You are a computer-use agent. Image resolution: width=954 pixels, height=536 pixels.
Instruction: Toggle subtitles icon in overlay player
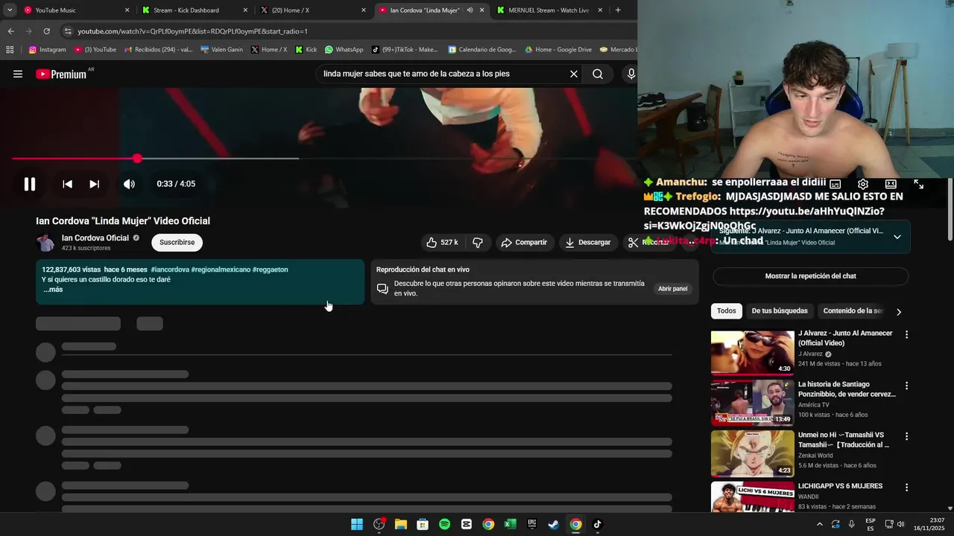835,184
